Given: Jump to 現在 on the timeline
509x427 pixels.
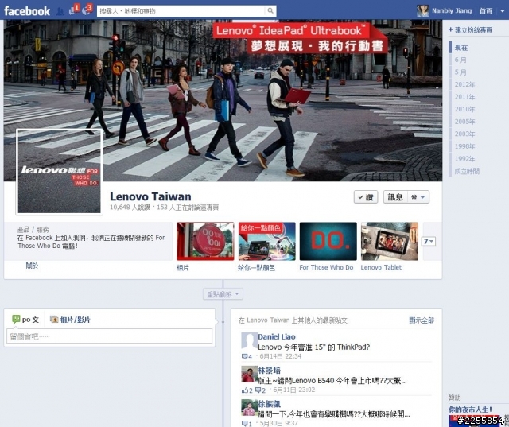Looking at the screenshot, I should click(x=461, y=48).
